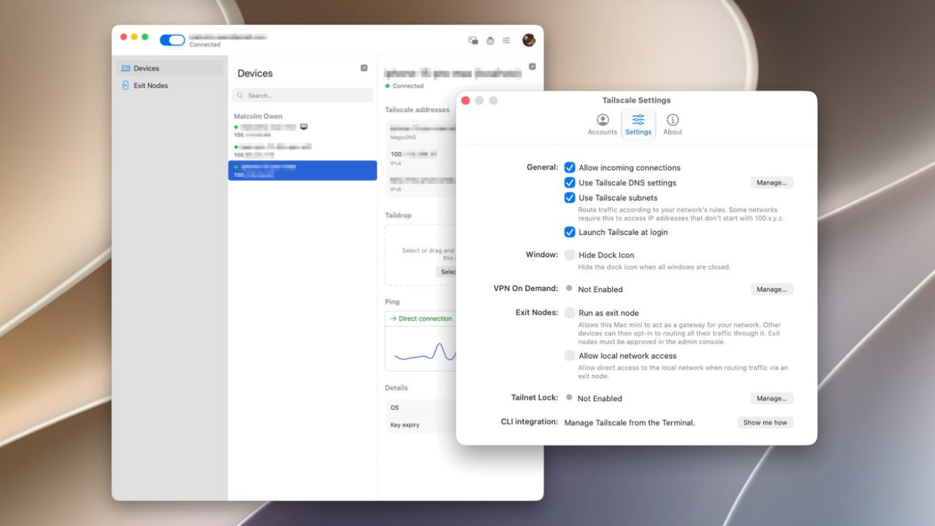Enable Run as exit node checkbox
The width and height of the screenshot is (935, 526).
570,313
